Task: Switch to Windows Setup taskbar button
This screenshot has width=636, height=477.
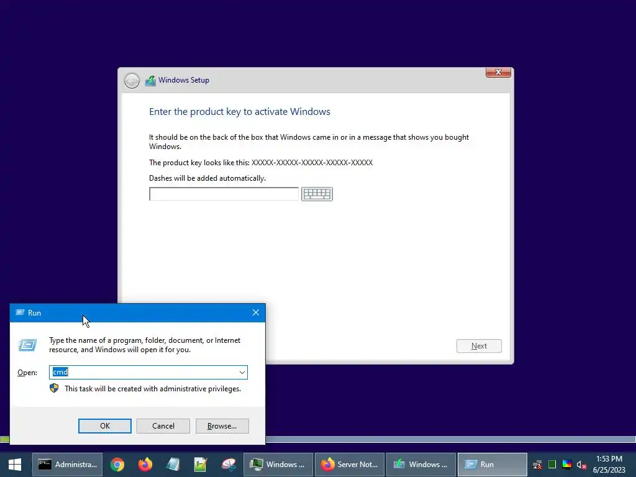Action: point(421,465)
